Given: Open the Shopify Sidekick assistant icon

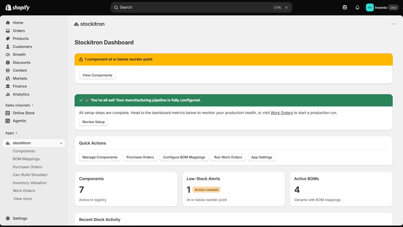Looking at the screenshot, I should pos(345,8).
